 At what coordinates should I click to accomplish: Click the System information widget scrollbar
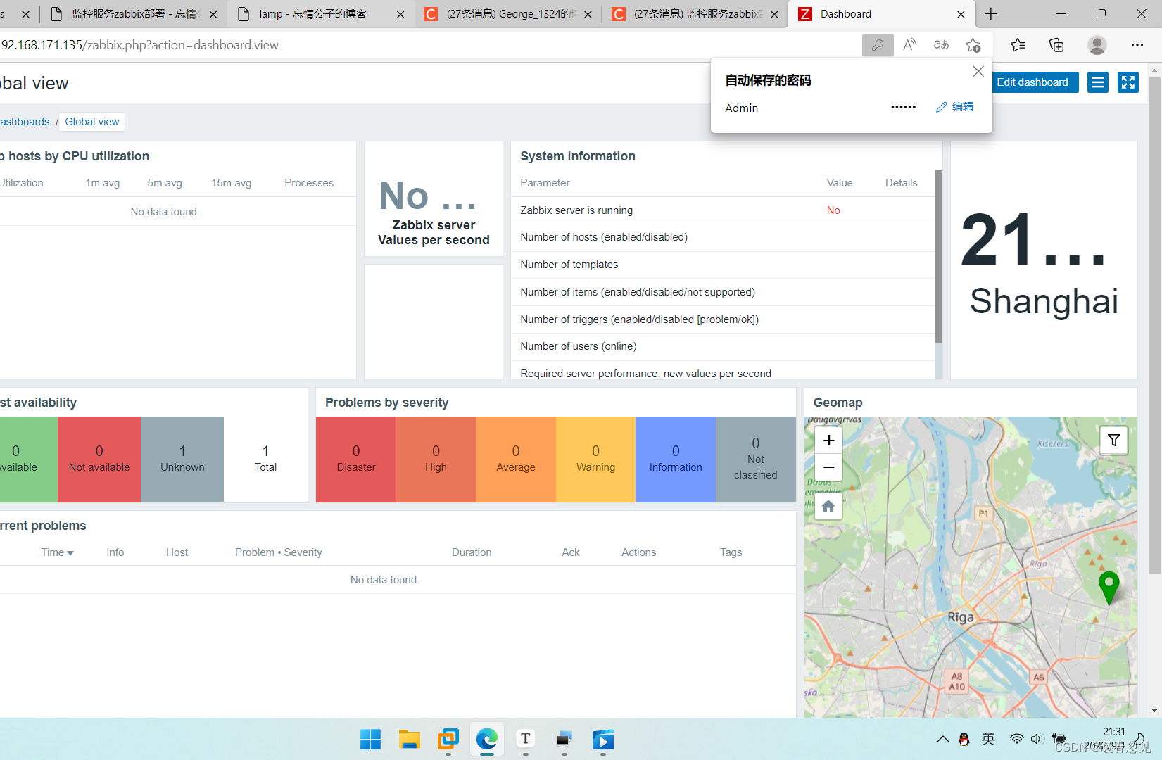click(x=938, y=257)
